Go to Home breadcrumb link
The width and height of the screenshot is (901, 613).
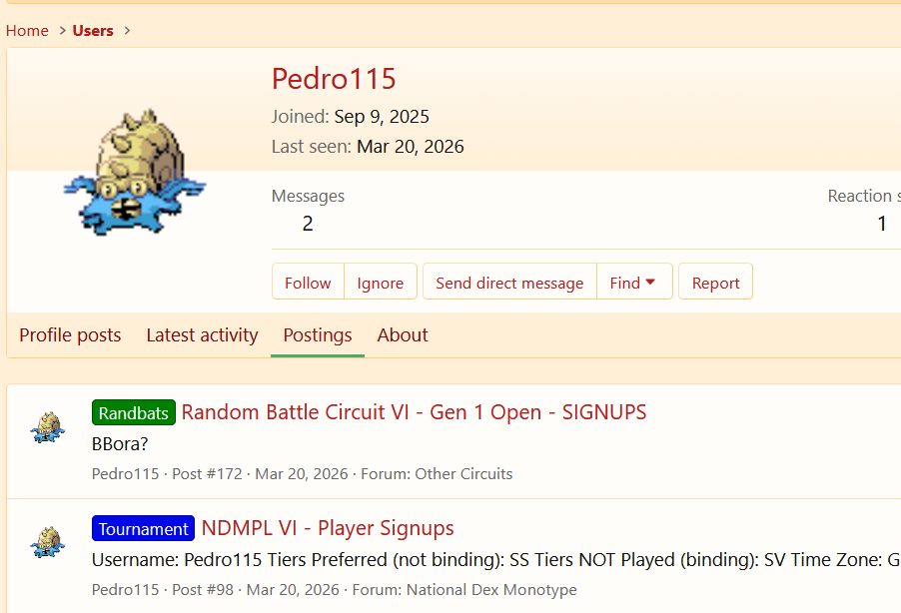click(27, 31)
